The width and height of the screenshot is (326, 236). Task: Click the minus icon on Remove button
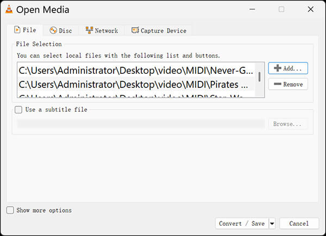pos(278,84)
